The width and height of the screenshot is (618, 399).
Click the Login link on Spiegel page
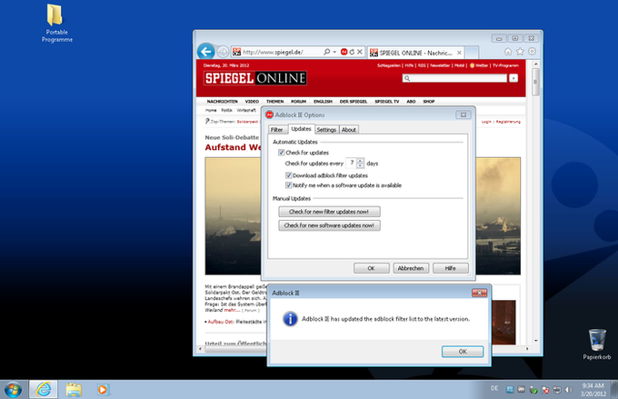click(486, 122)
